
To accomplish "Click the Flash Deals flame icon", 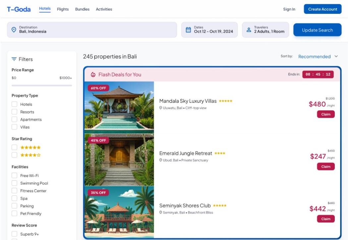I will click(93, 75).
